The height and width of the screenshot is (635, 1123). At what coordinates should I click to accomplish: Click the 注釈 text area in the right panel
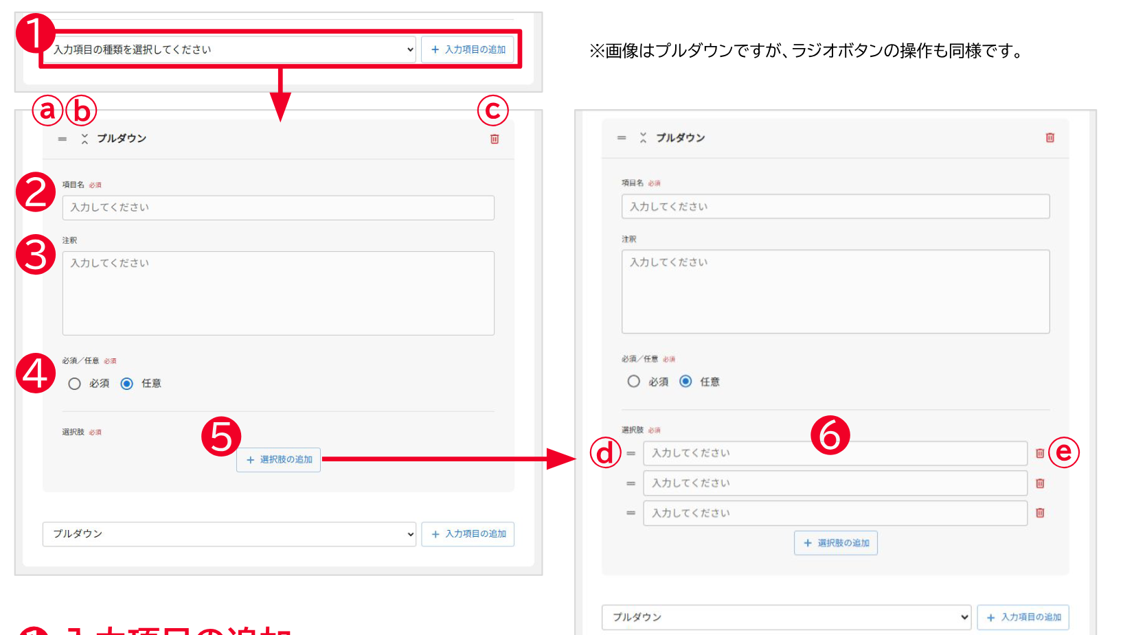(x=836, y=292)
